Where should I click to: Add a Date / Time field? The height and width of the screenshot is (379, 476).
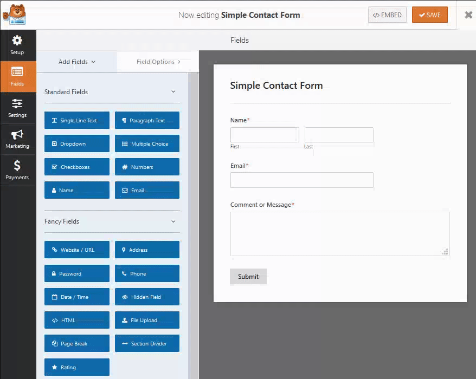[x=77, y=297]
